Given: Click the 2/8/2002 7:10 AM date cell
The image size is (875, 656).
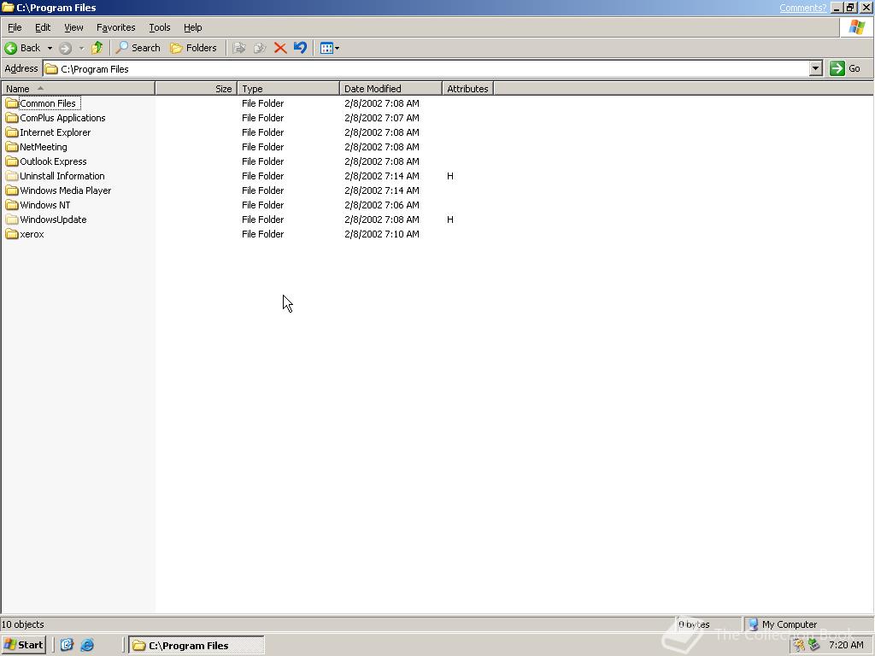Looking at the screenshot, I should point(382,234).
